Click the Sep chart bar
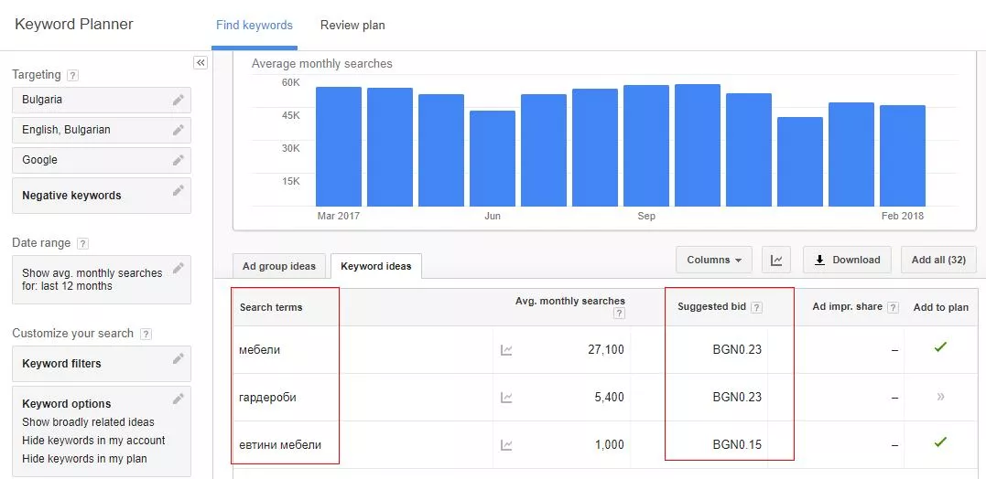 pos(645,145)
